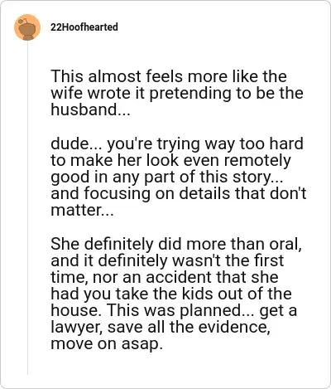This screenshot has width=331, height=389.
Task: Open the 22Hoofhearted user avatar
Action: [27, 27]
